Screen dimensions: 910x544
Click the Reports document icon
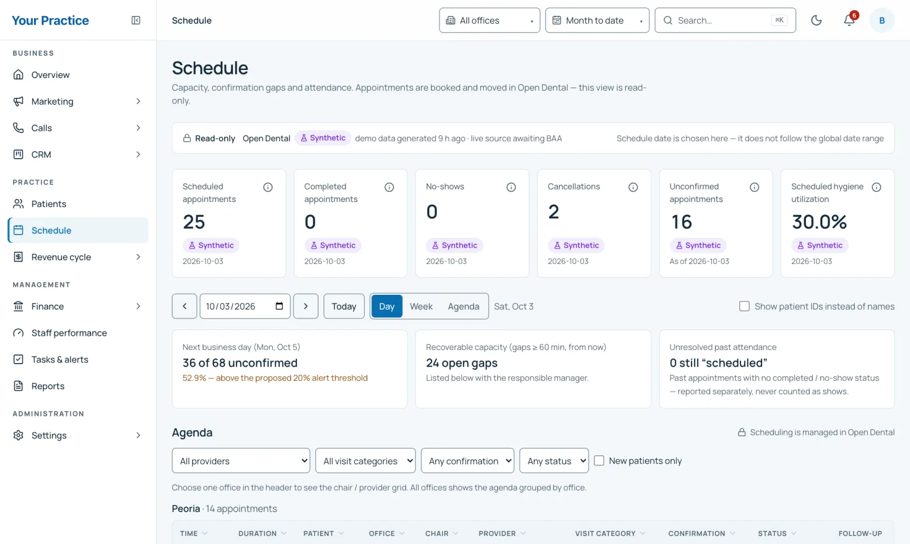coord(19,386)
